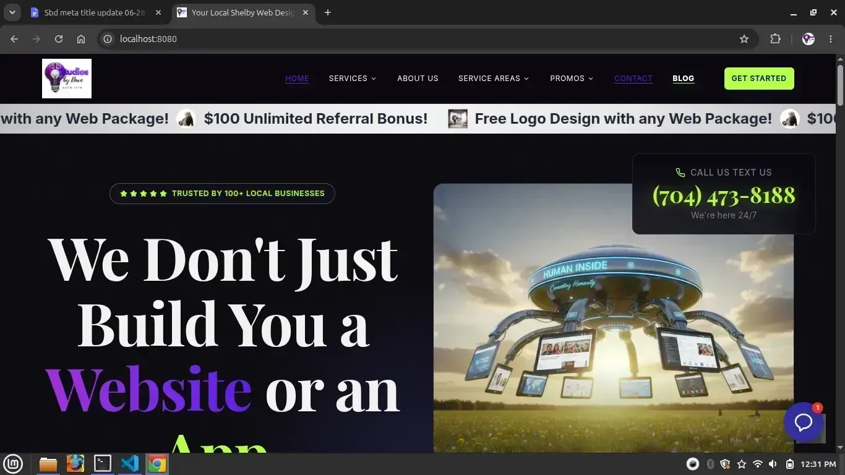
Task: Open the browser home page button
Action: (x=81, y=39)
